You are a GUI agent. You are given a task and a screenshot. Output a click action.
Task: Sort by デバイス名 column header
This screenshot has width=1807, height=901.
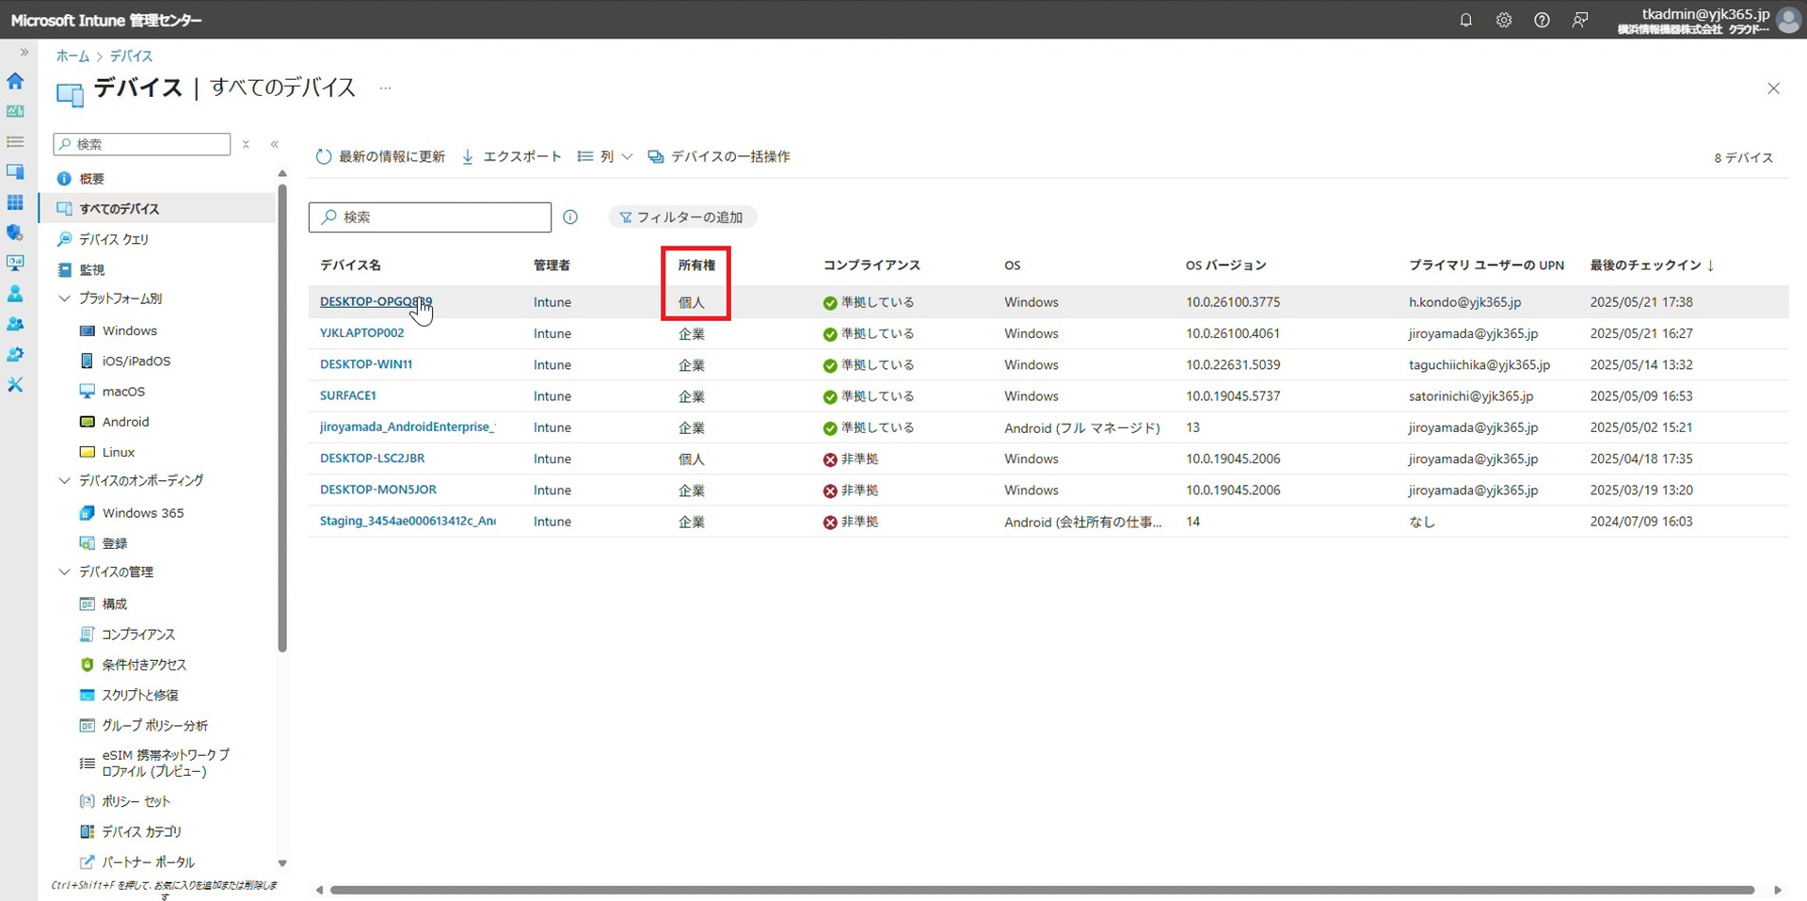coord(350,265)
